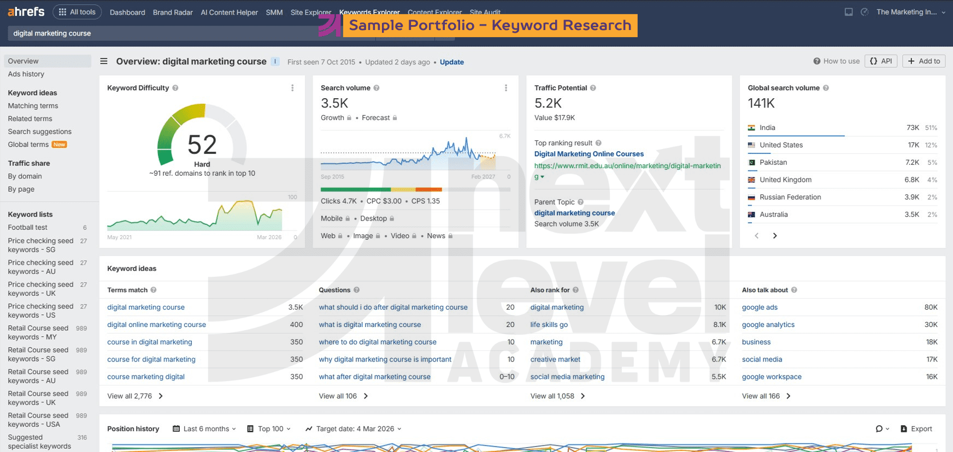The image size is (953, 452).
Task: Click the lock icon next to News
Action: (x=450, y=236)
